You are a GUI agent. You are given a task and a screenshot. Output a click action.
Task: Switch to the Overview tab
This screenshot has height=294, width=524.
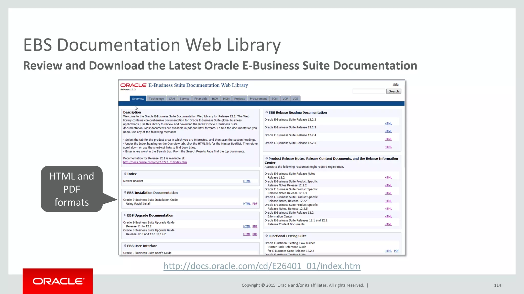point(138,99)
